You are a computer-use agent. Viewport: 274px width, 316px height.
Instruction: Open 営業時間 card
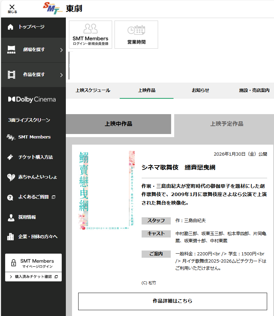pyautogui.click(x=136, y=35)
